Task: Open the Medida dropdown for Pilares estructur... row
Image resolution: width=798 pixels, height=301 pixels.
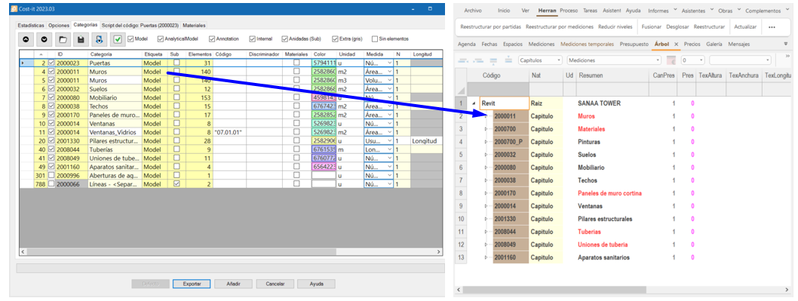Action: (389, 140)
